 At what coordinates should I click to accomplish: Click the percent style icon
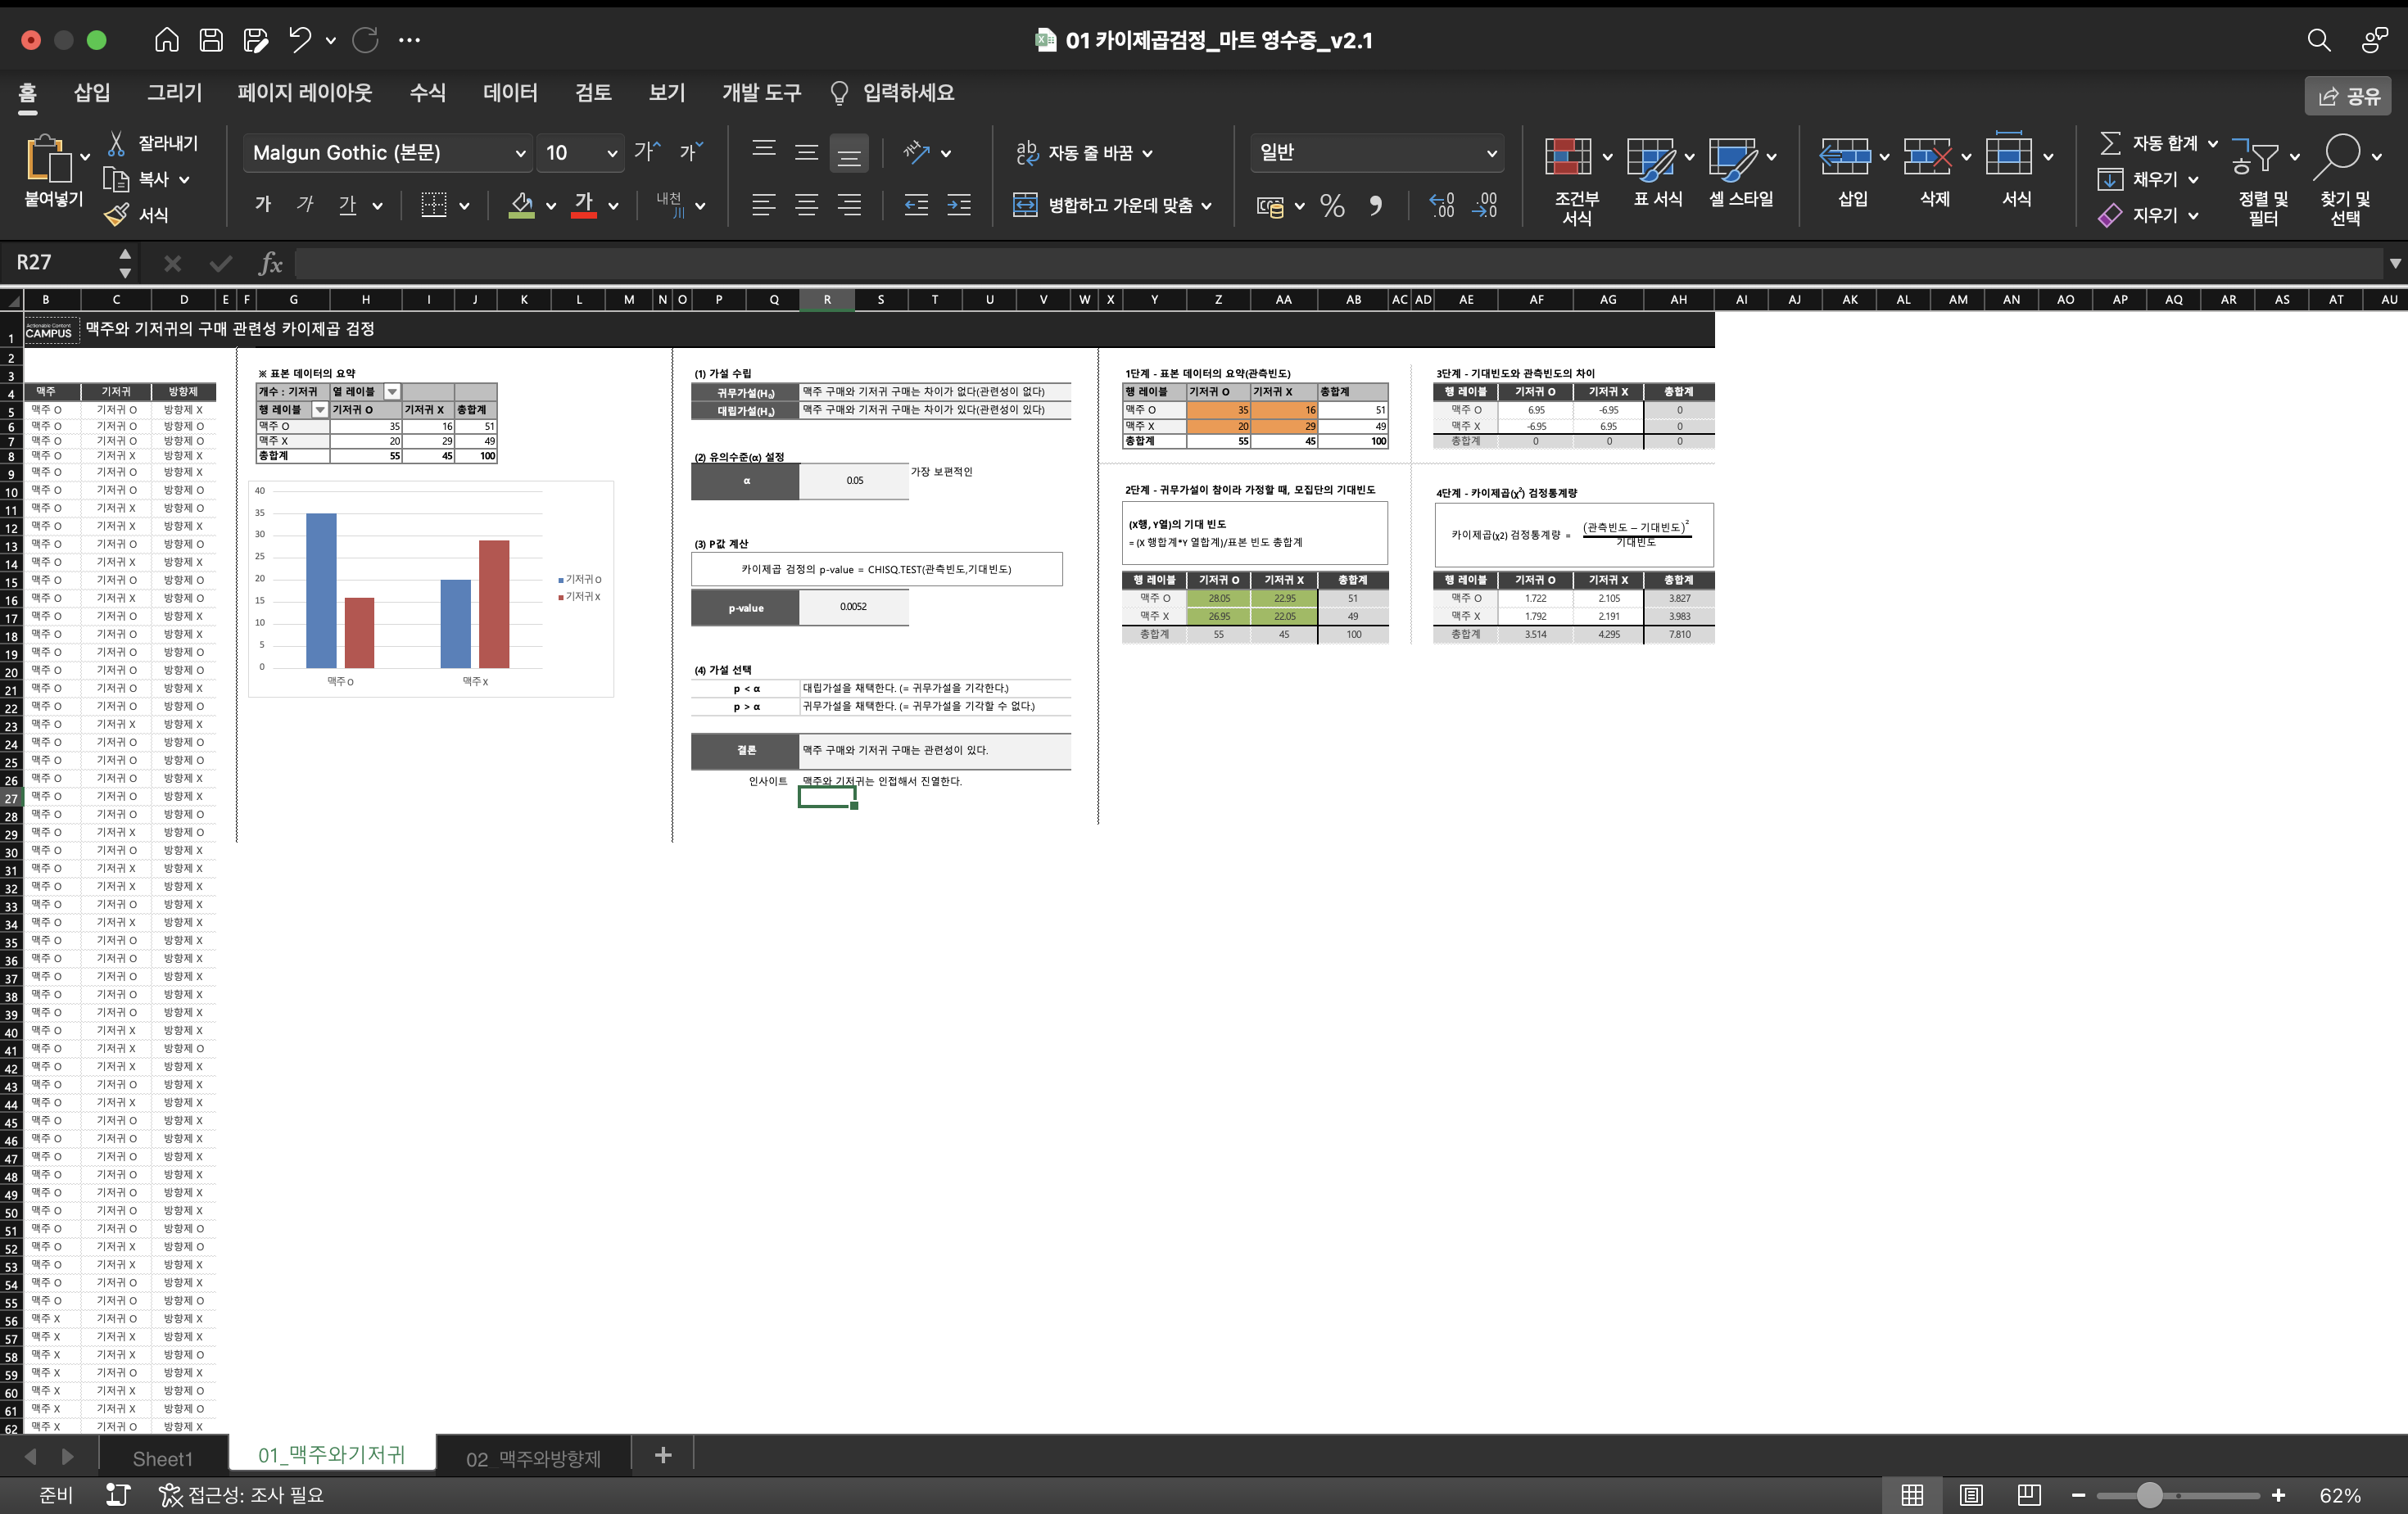pos(1331,206)
